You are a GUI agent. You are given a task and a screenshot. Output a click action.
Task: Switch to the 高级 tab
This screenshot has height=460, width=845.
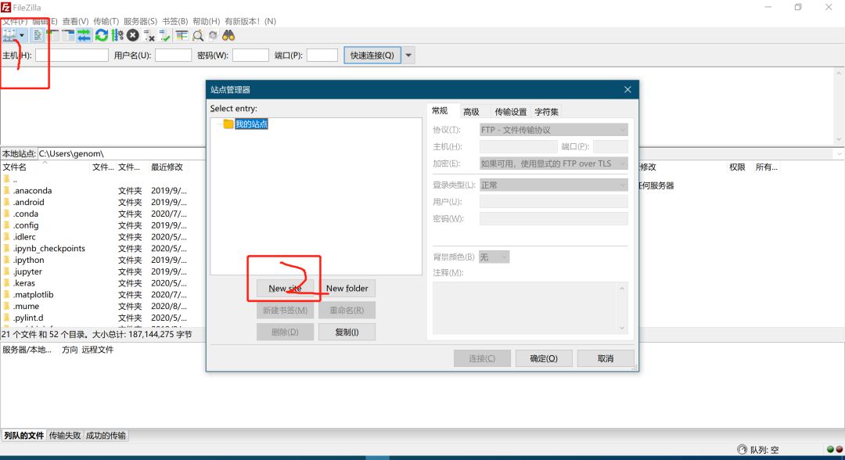471,112
